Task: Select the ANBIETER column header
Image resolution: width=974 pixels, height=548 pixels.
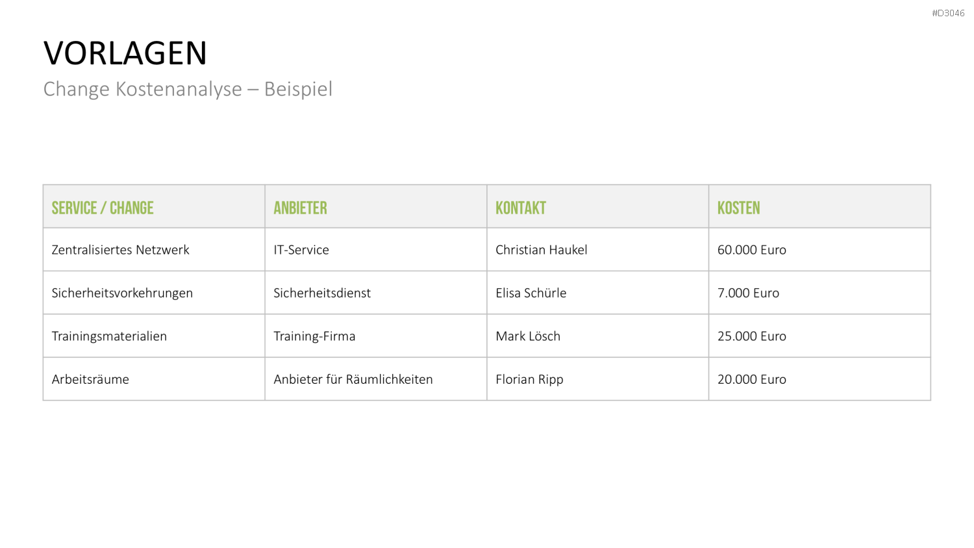Action: (376, 206)
